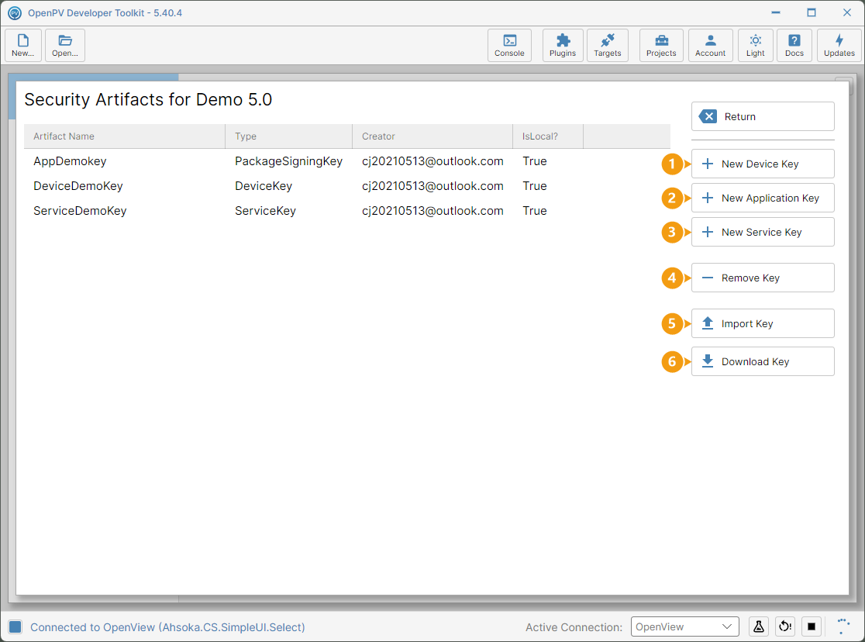865x642 pixels.
Task: Open the Console panel
Action: [x=509, y=45]
